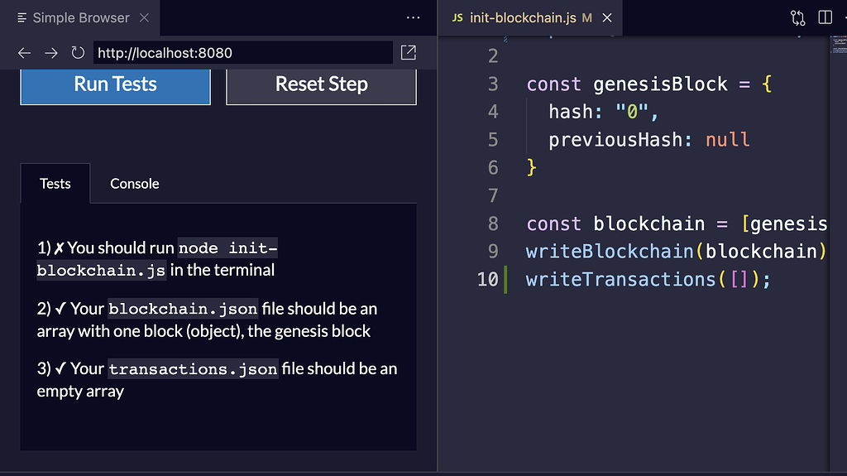Switch to the Console tab
Screen dimensions: 847x476
(x=135, y=184)
